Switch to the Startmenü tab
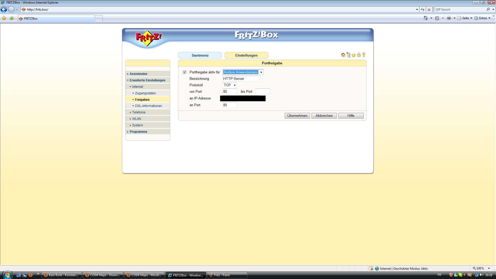Image resolution: width=496 pixels, height=279 pixels. coord(200,56)
